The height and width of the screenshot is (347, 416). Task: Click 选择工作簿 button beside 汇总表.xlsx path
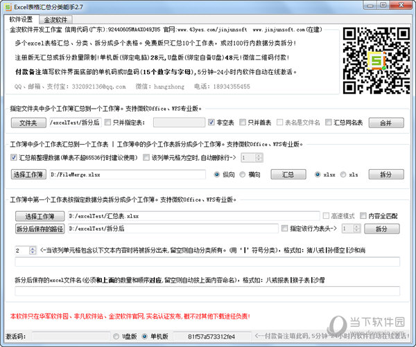(40, 216)
